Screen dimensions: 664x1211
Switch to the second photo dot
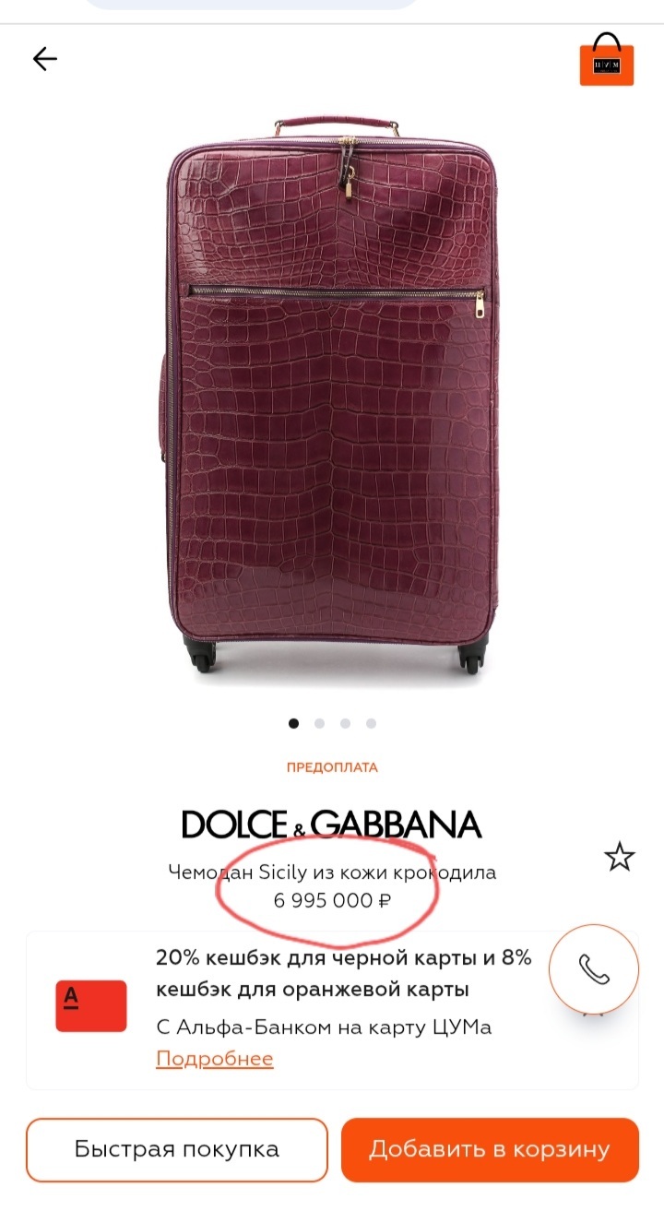320,723
